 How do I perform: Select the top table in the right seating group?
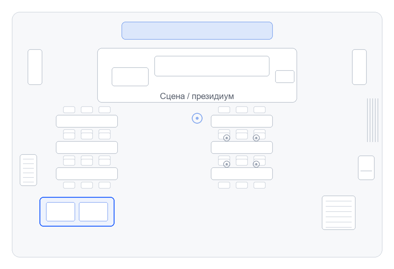[x=242, y=121]
